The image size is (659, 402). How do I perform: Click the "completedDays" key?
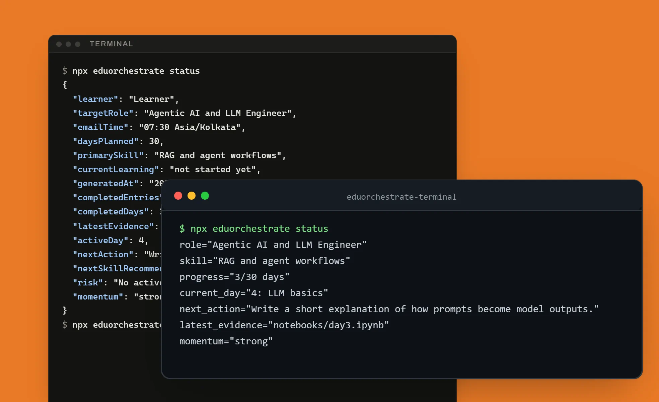click(x=111, y=212)
